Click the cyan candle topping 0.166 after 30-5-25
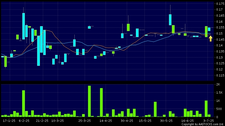This screenshot has height=126, width=225. point(170,20)
